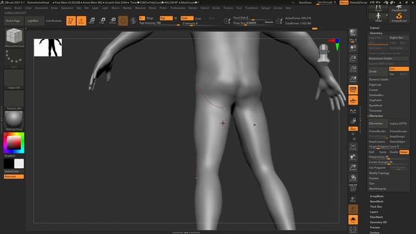Collapse the ZRemesher section header
Viewport: 416px width, 234px height.
tap(376, 116)
